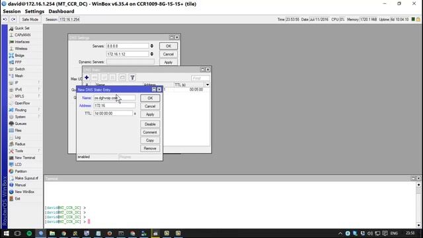
Task: Click the ENG language indicator
Action: coord(394,233)
